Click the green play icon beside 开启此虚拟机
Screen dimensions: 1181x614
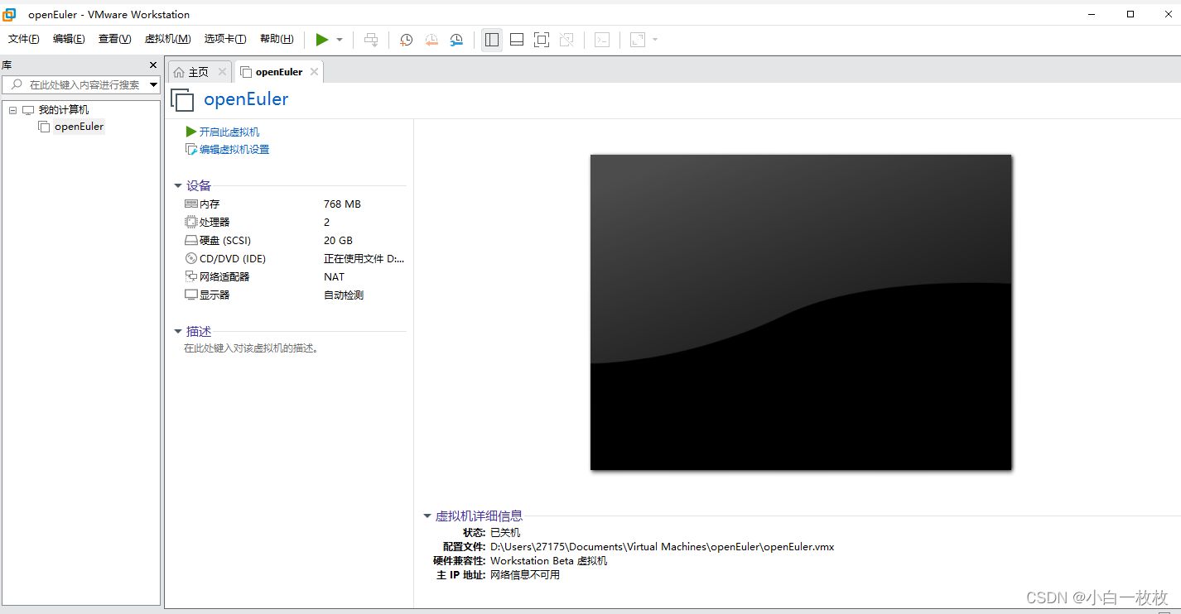click(191, 132)
